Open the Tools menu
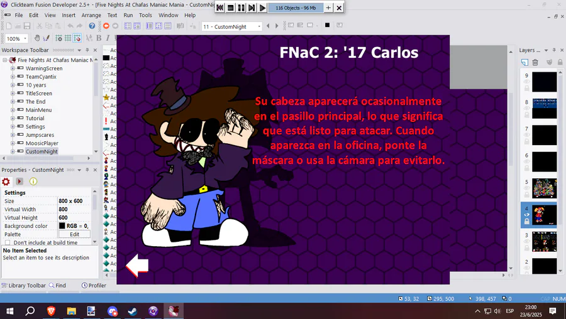Screen dimensions: 566x319 pyautogui.click(x=145, y=15)
